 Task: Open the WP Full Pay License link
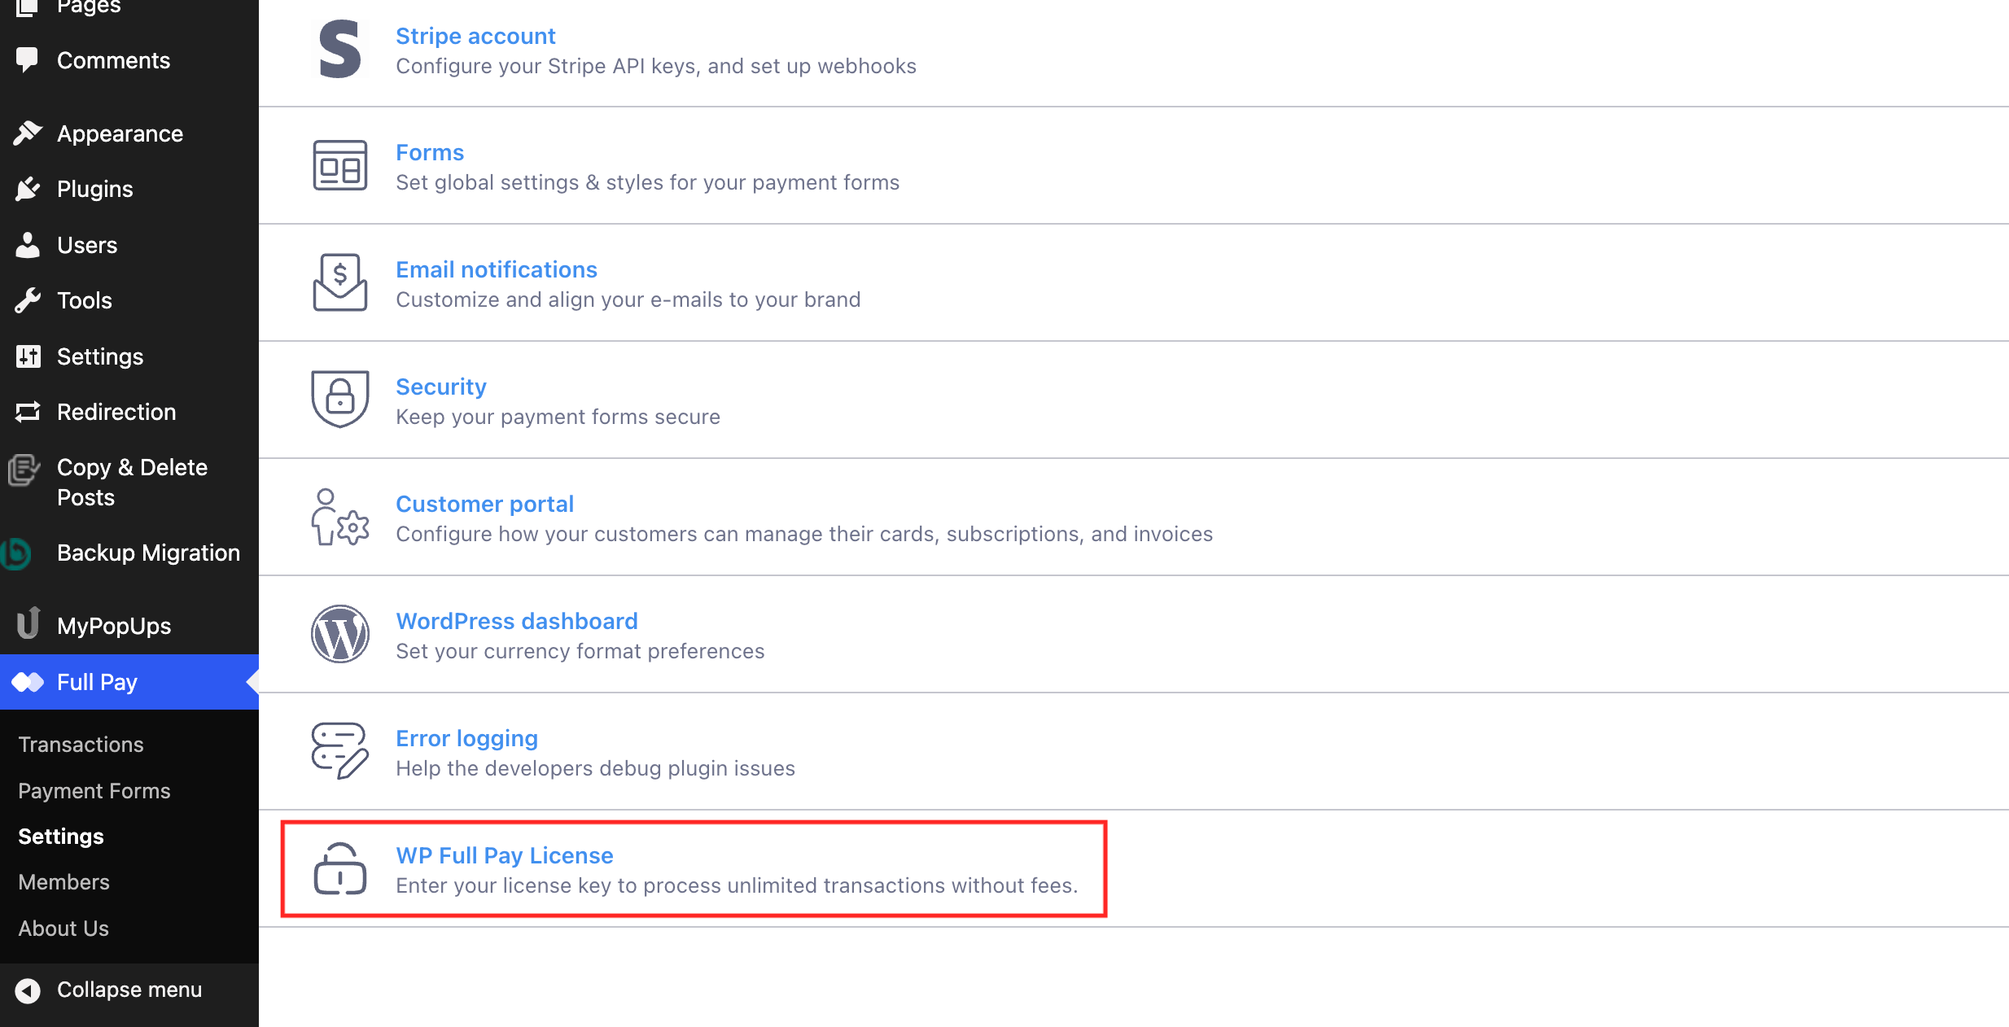(505, 855)
